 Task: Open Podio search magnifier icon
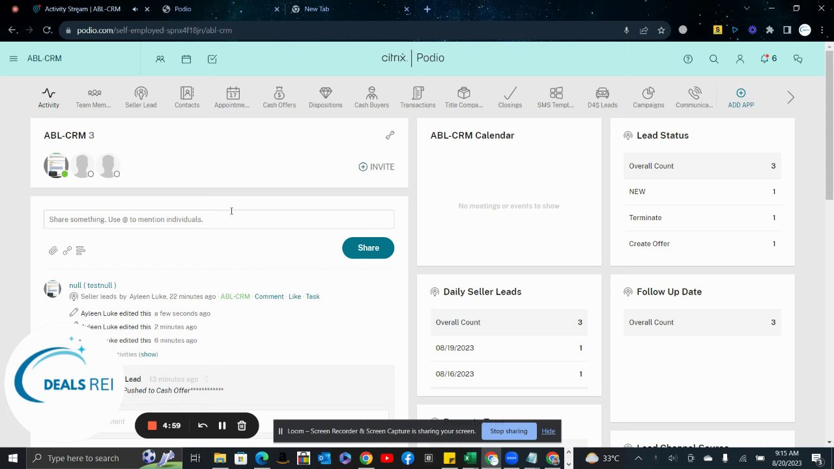pos(714,59)
